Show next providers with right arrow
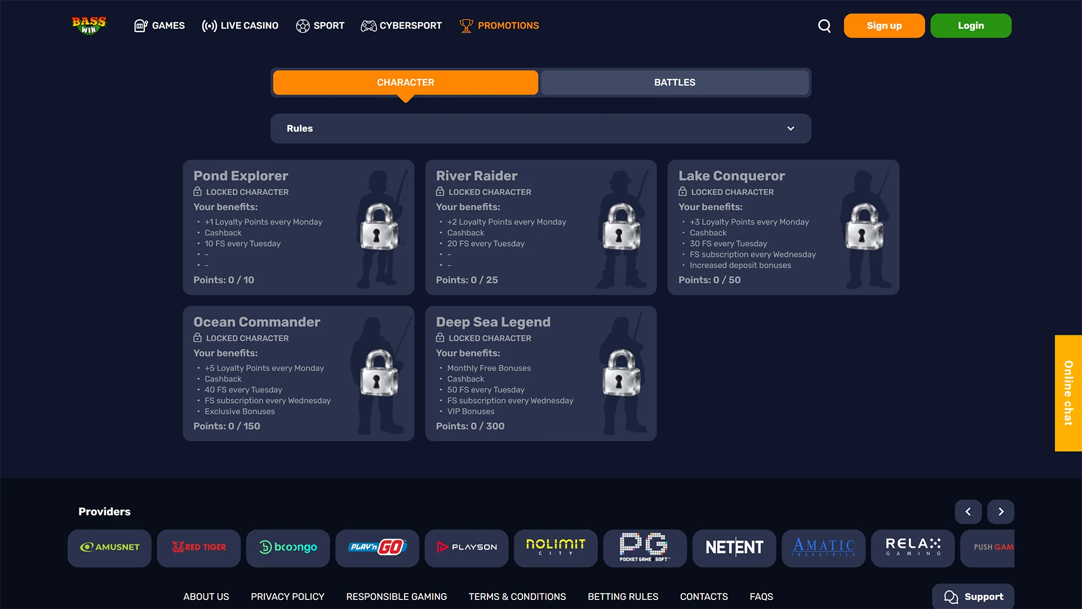The image size is (1082, 609). pyautogui.click(x=1001, y=511)
